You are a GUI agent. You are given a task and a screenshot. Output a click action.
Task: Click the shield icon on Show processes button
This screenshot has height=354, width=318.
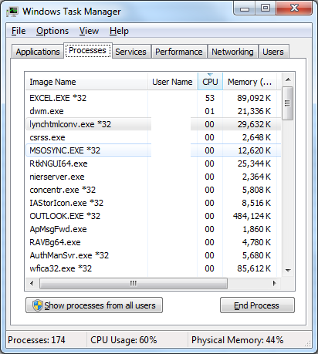tap(38, 305)
